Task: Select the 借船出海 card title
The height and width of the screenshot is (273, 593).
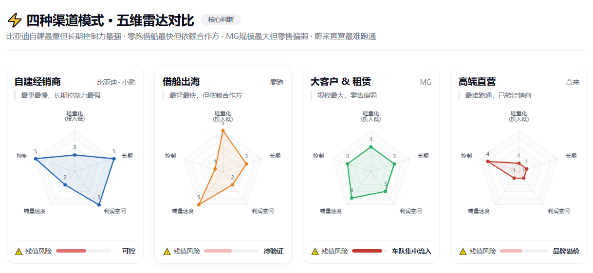Action: pos(181,82)
